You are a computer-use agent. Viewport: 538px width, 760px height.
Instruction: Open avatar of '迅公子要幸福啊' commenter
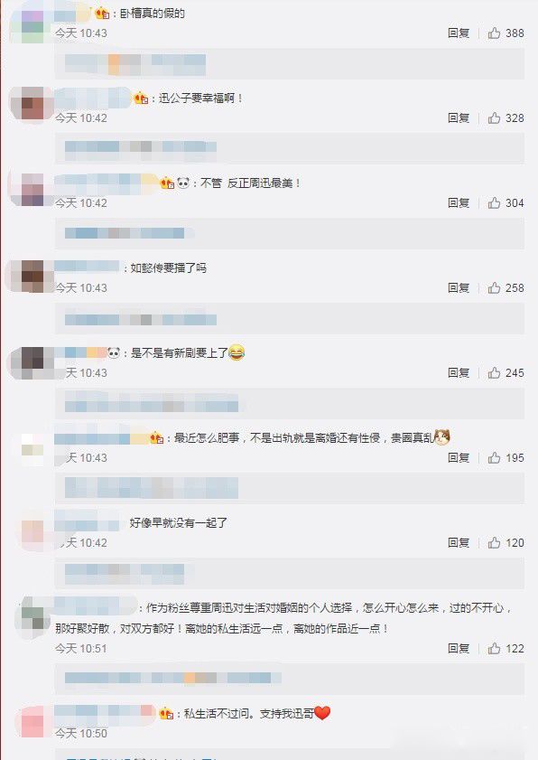(32, 103)
